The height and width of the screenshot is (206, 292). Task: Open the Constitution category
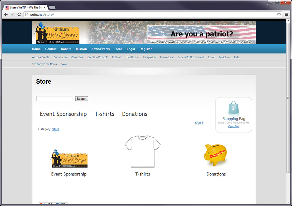tap(60, 57)
